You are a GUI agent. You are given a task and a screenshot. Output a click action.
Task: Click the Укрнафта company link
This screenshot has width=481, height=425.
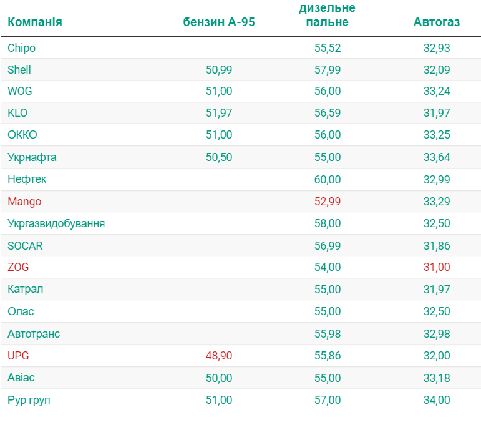coord(32,157)
